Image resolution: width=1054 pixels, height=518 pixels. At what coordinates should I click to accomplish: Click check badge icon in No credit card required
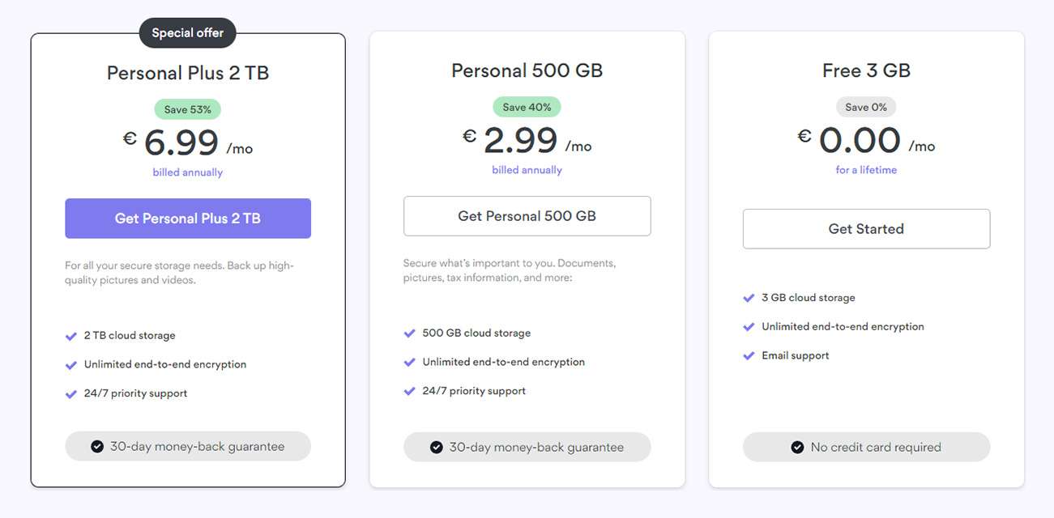(x=797, y=447)
